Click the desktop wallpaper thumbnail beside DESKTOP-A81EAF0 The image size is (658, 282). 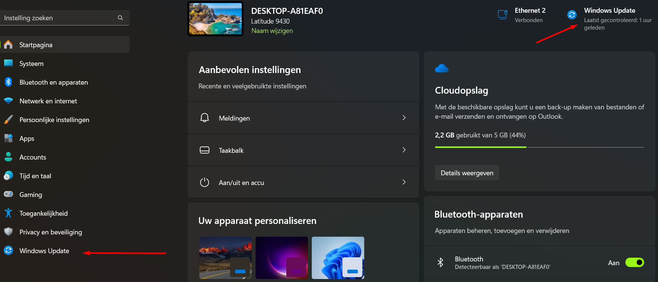pos(215,19)
